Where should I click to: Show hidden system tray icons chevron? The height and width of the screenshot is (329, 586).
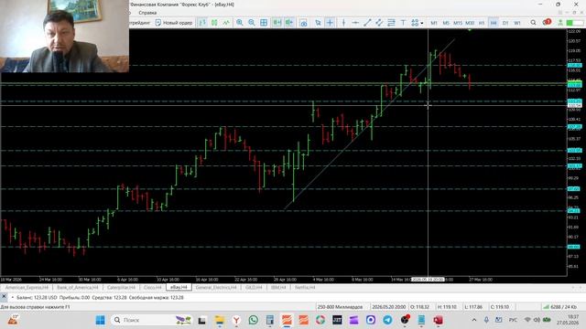click(474, 320)
